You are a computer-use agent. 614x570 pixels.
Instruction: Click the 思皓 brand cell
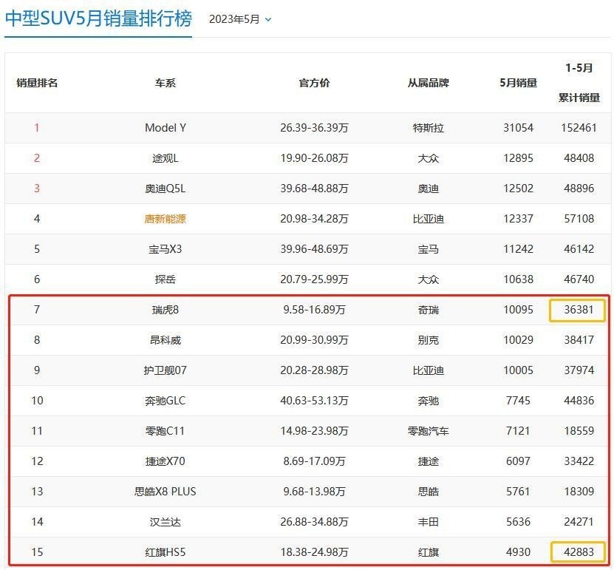[428, 492]
